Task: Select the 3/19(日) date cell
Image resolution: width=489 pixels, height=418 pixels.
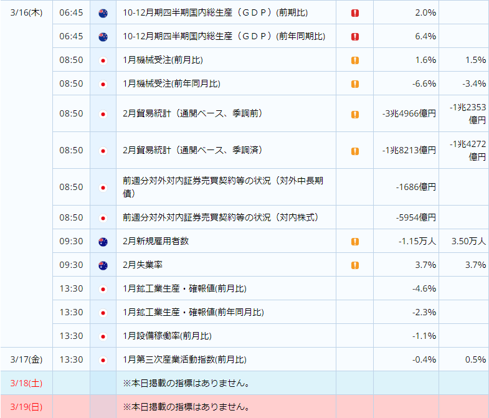Action: tap(27, 407)
